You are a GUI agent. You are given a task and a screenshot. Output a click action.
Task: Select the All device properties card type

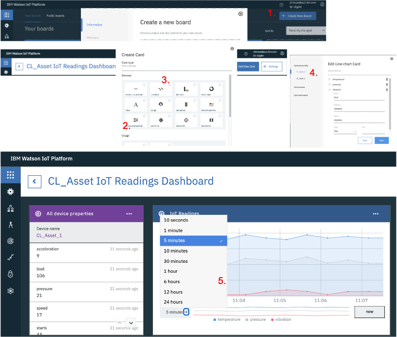click(136, 120)
